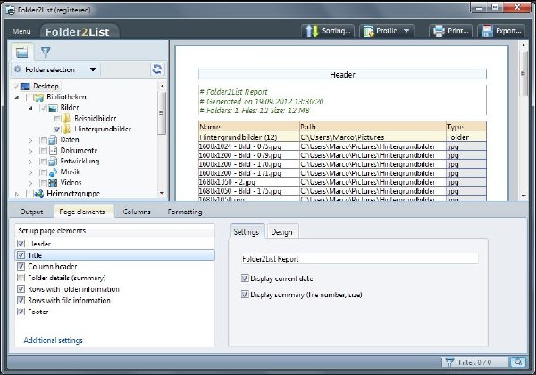Switch to the Output tab

(x=31, y=212)
